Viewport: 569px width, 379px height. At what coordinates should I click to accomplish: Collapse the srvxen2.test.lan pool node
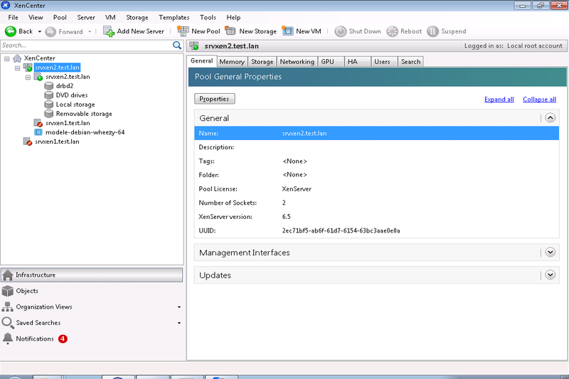(17, 68)
